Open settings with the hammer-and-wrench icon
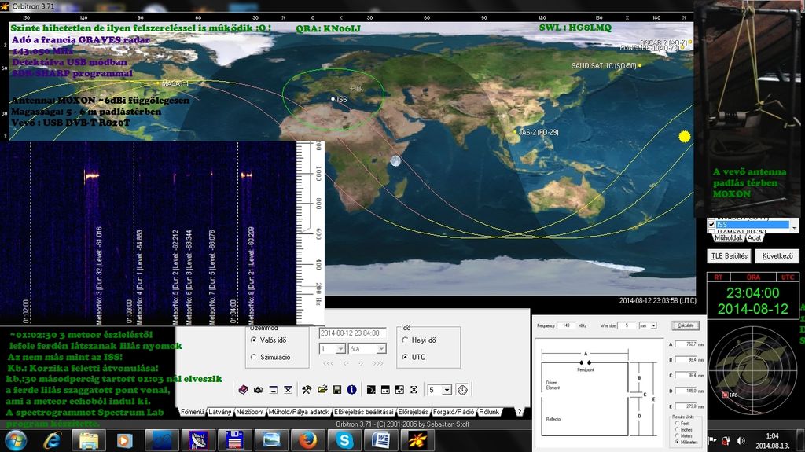805x452 pixels. coord(307,390)
